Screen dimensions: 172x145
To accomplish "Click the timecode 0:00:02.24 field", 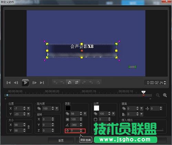I will tap(155, 83).
